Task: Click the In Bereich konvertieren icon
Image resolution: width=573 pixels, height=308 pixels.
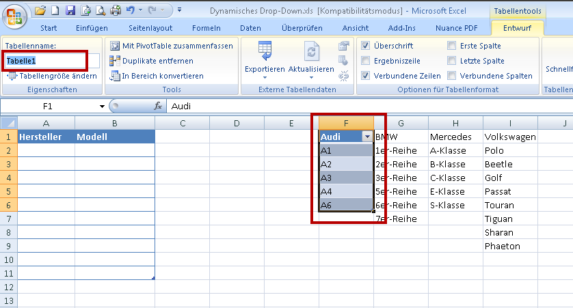Action: [115, 76]
